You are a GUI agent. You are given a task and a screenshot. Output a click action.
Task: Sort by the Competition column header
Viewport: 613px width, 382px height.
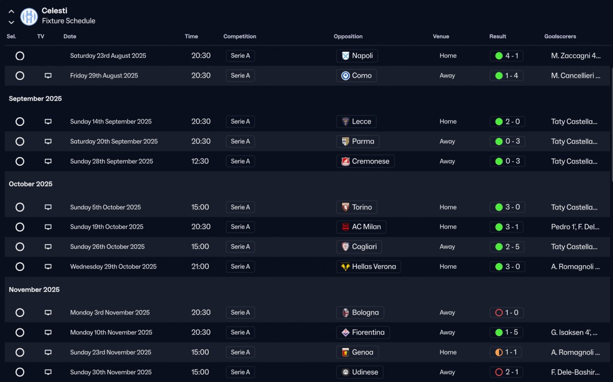239,36
